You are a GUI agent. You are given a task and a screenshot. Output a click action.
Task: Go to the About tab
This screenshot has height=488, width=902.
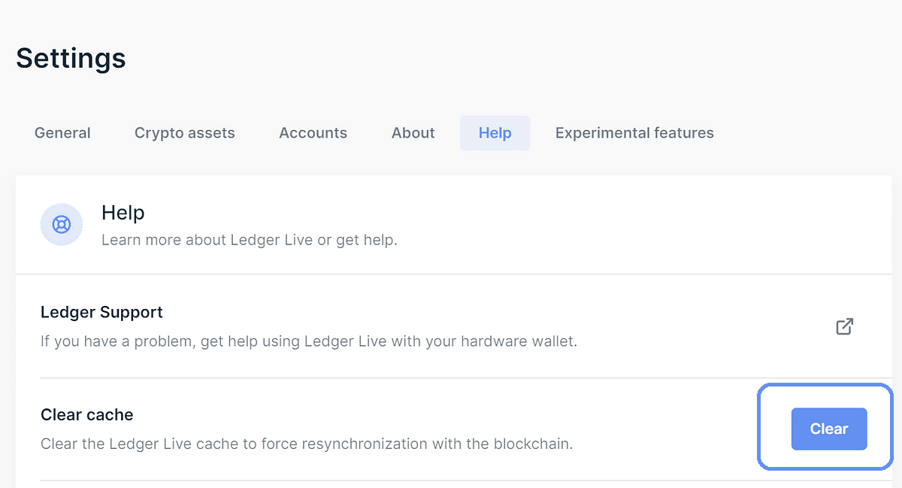(x=413, y=133)
